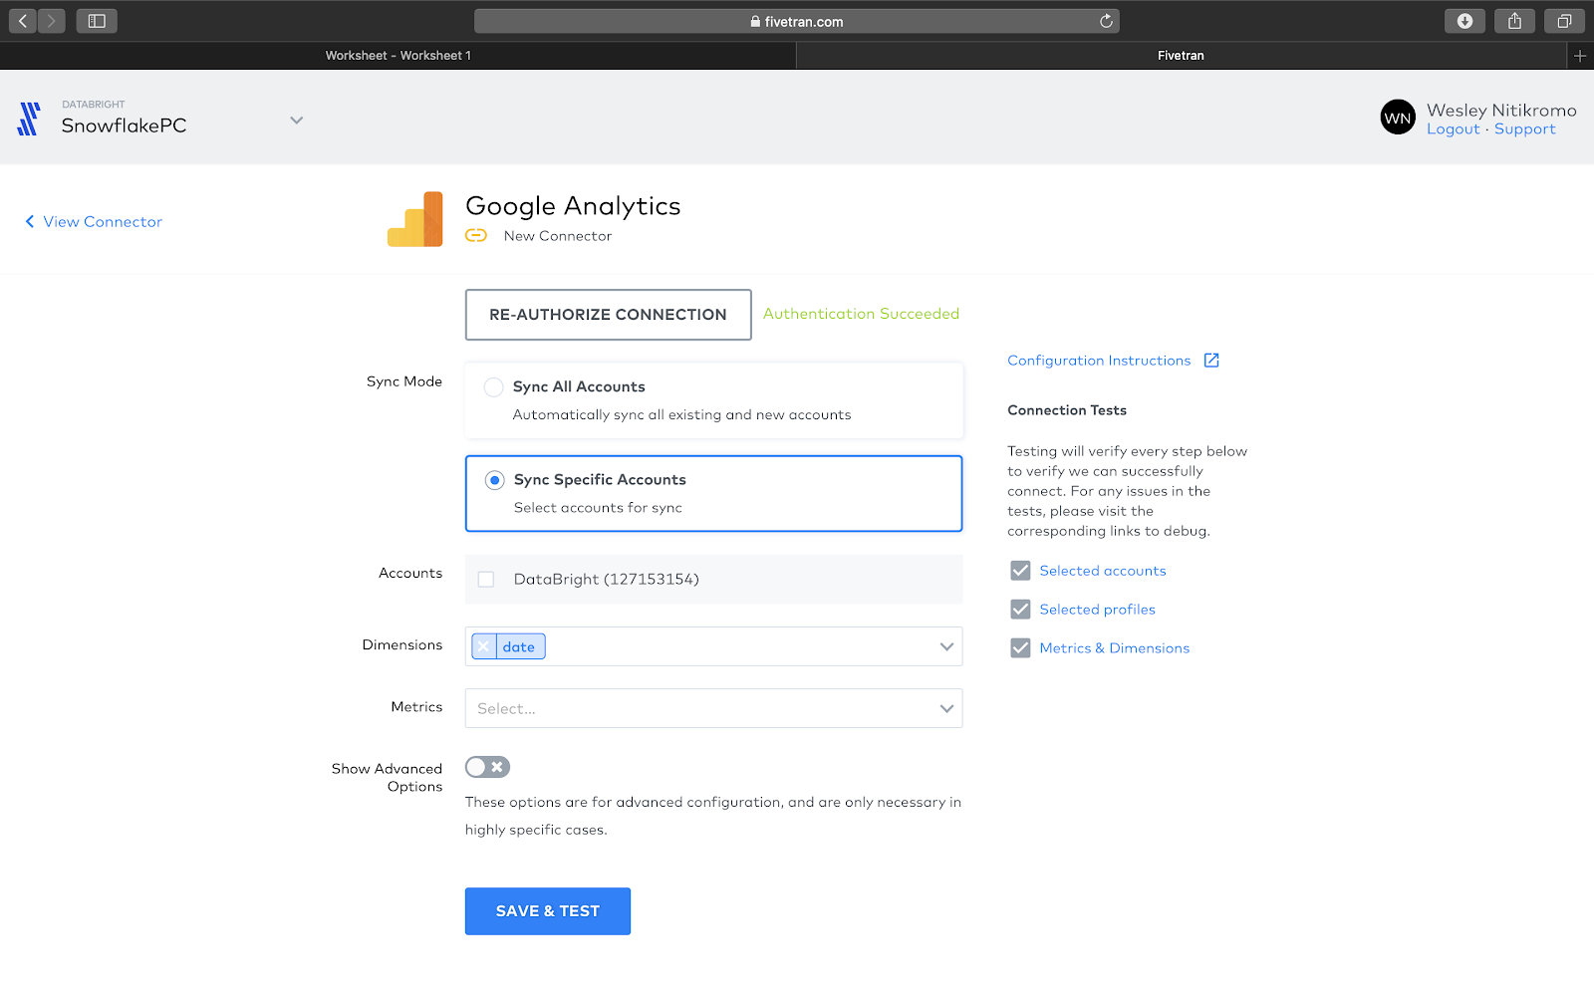Open the Selected profiles test link

pyautogui.click(x=1098, y=610)
